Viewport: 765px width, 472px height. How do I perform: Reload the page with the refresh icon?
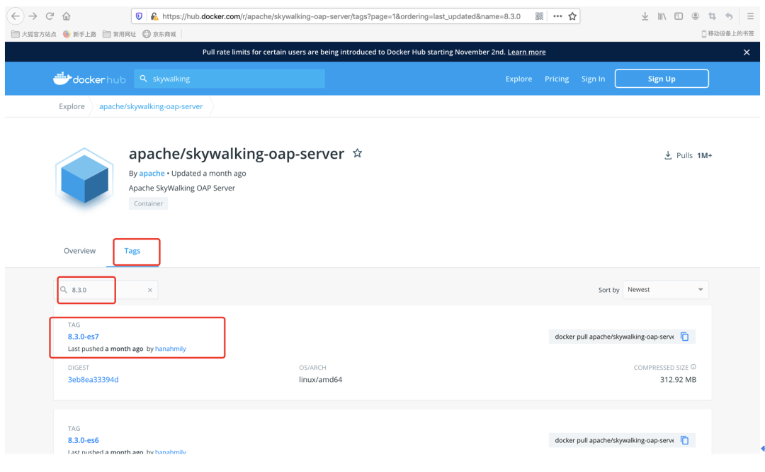coord(50,16)
